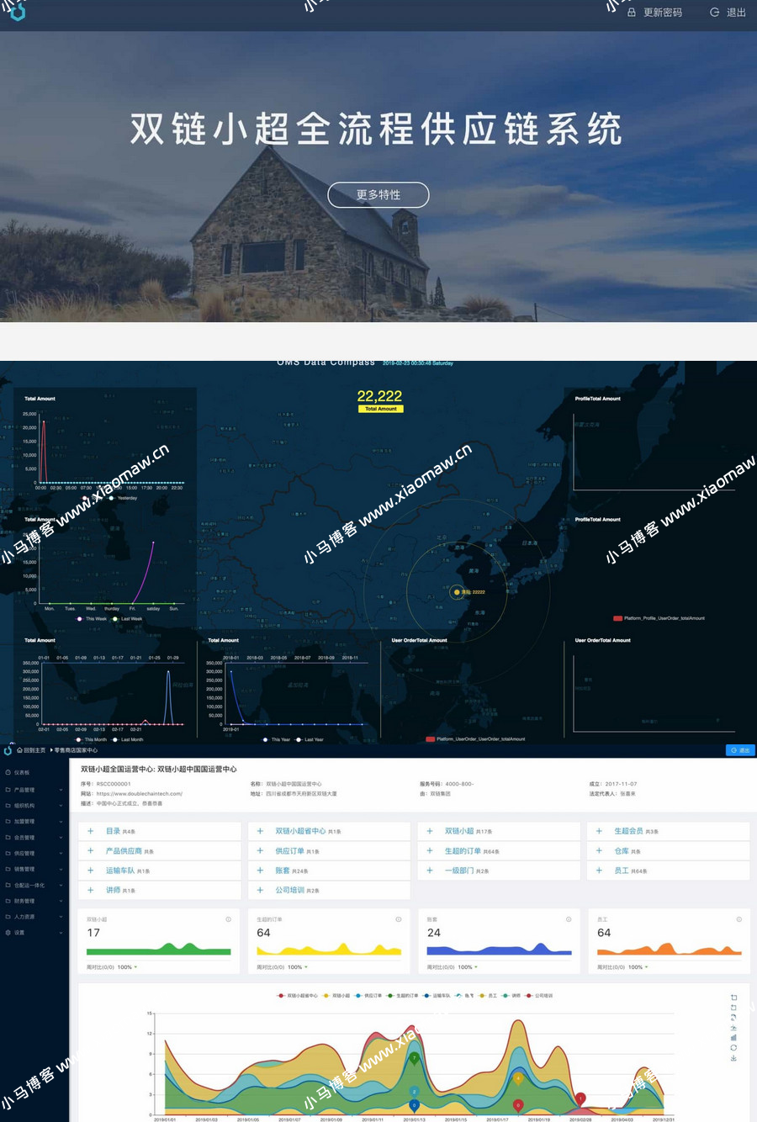
Task: Click plus icon beside 双链小超省中心
Action: pos(260,831)
